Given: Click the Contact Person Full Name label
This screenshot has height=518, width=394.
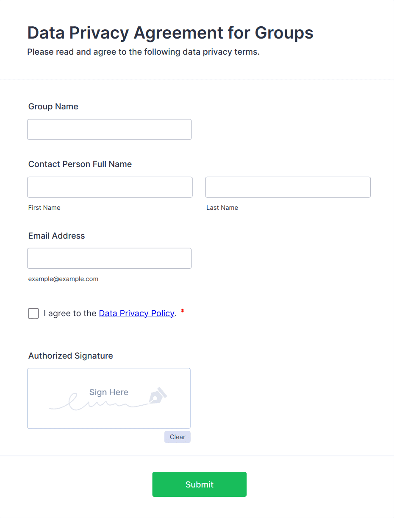Looking at the screenshot, I should (x=80, y=164).
